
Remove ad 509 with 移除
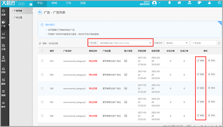211,74
